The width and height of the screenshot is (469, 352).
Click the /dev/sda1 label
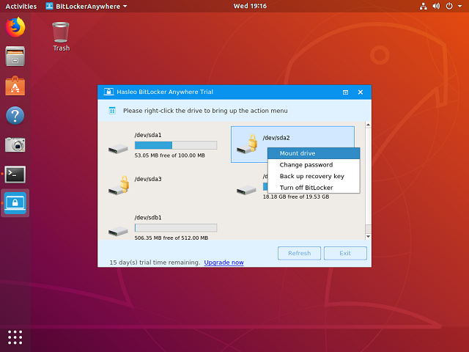(148, 135)
